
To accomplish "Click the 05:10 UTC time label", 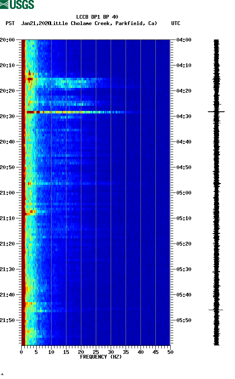I will click(x=184, y=218).
